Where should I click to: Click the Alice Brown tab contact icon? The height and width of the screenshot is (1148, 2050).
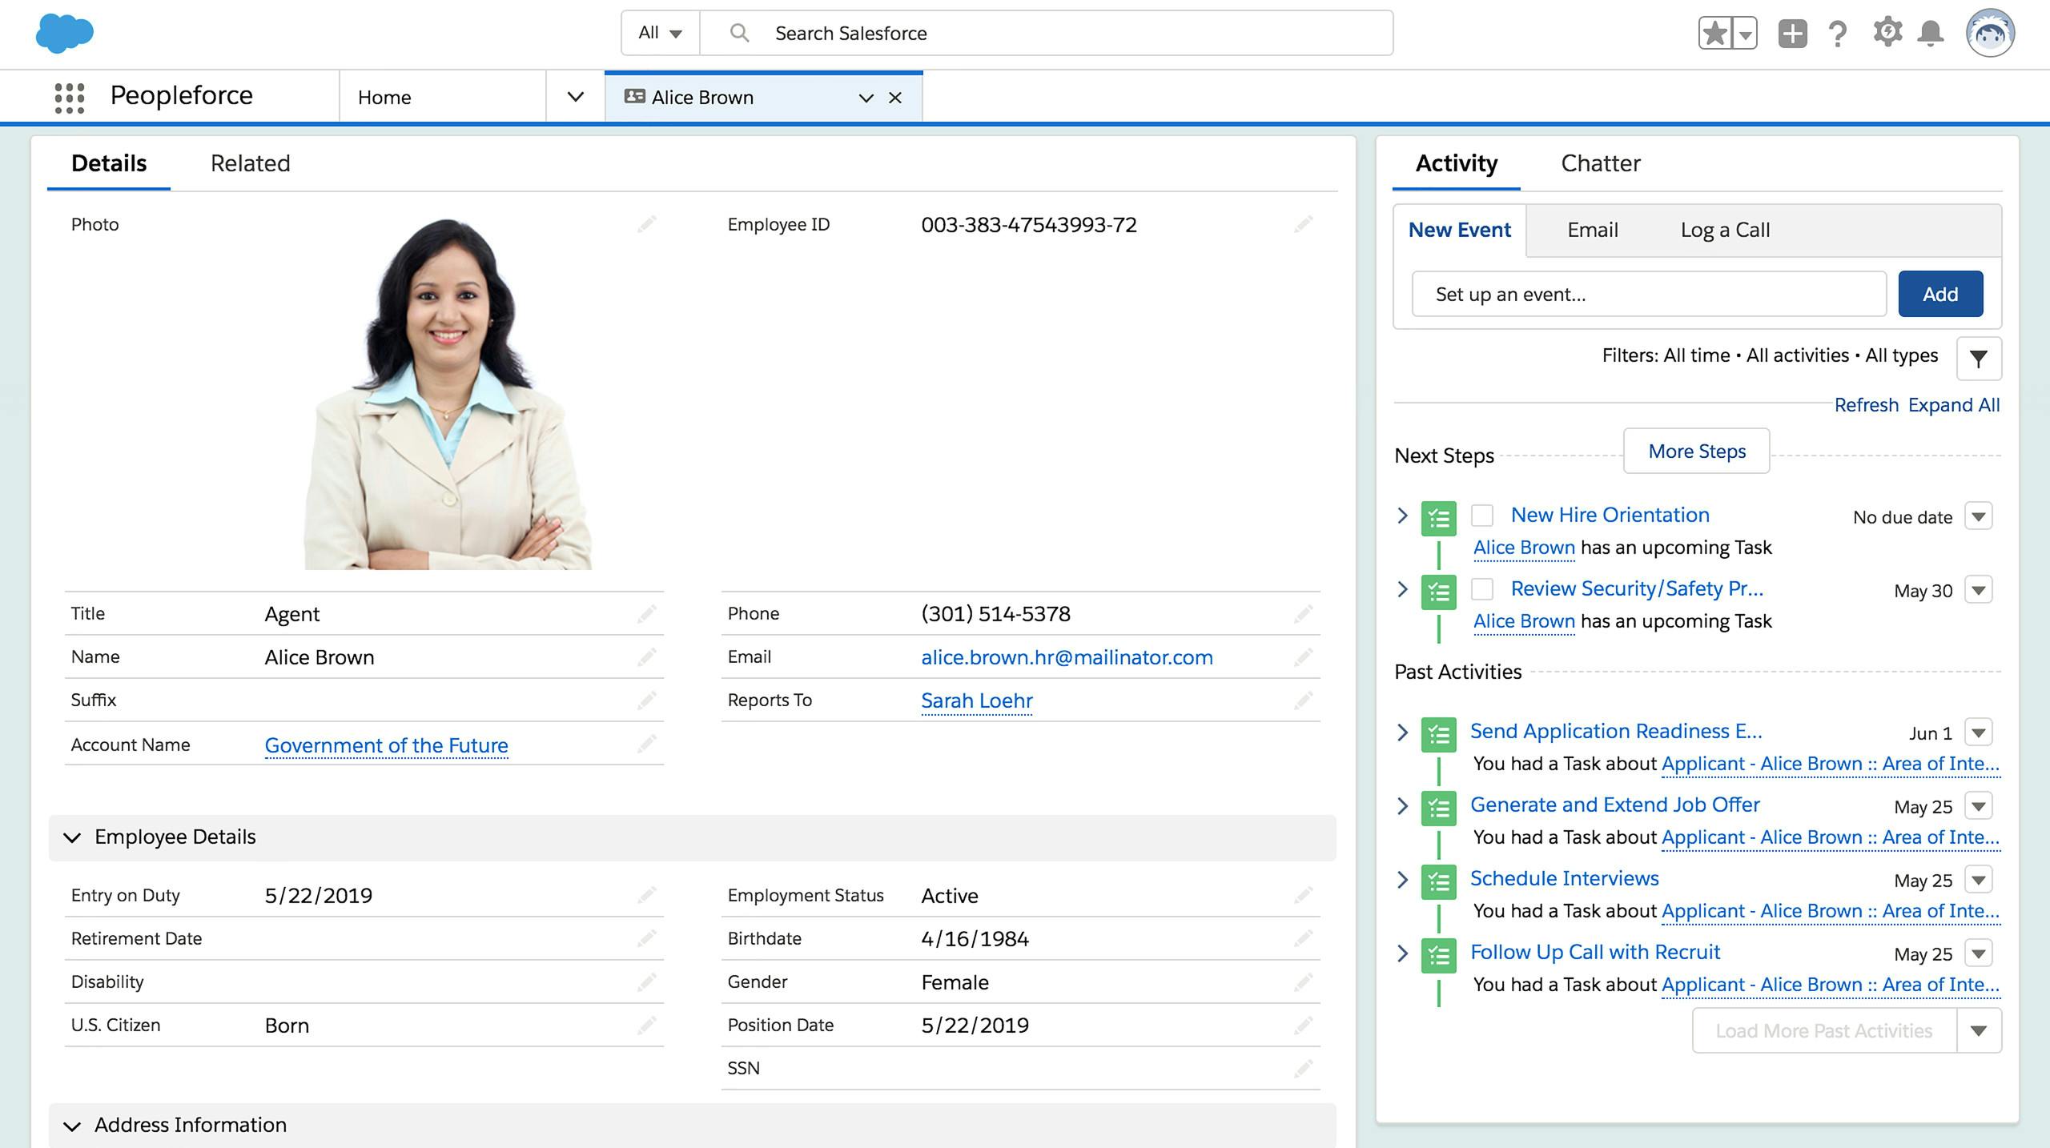point(634,97)
